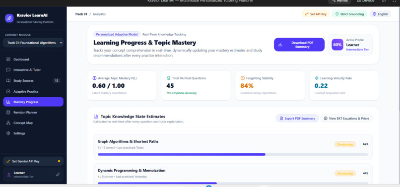Click the Kravior LearnAI logo icon
This screenshot has height=187, width=400.
tap(9, 18)
